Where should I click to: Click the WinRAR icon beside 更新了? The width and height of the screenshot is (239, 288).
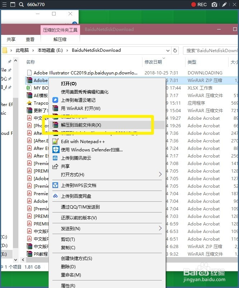click(x=29, y=110)
